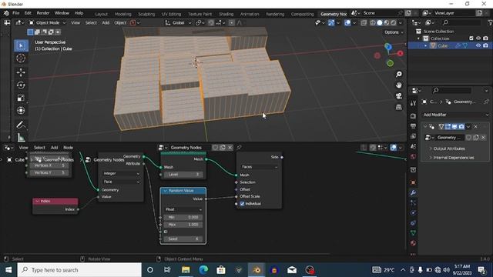This screenshot has height=277, width=493.
Task: Toggle overlays display button
Action: click(x=347, y=22)
